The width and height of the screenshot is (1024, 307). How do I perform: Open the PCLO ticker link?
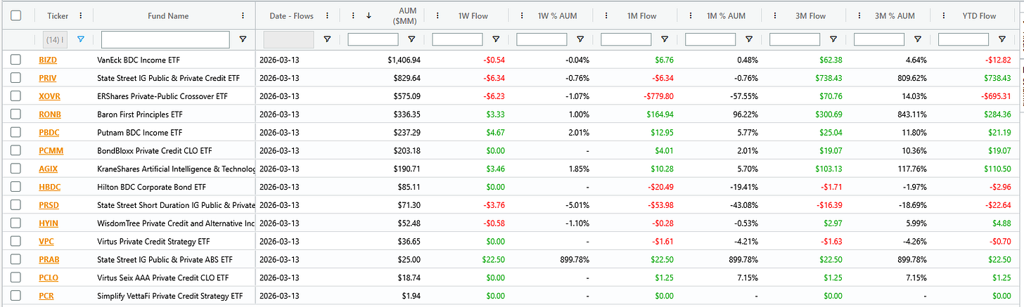pos(49,277)
